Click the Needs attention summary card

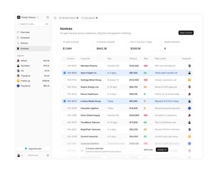178,45
